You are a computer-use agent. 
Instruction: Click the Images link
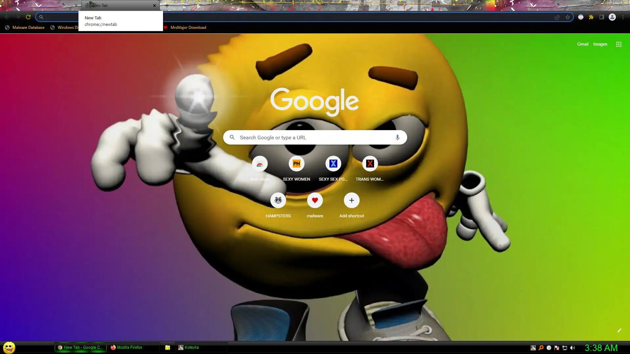600,44
